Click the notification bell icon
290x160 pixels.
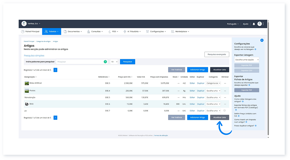(x=254, y=24)
